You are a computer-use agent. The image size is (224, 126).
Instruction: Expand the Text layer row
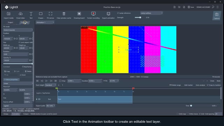[x=37, y=99]
